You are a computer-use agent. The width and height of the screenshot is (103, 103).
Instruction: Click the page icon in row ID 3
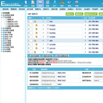pyautogui.click(x=36, y=29)
